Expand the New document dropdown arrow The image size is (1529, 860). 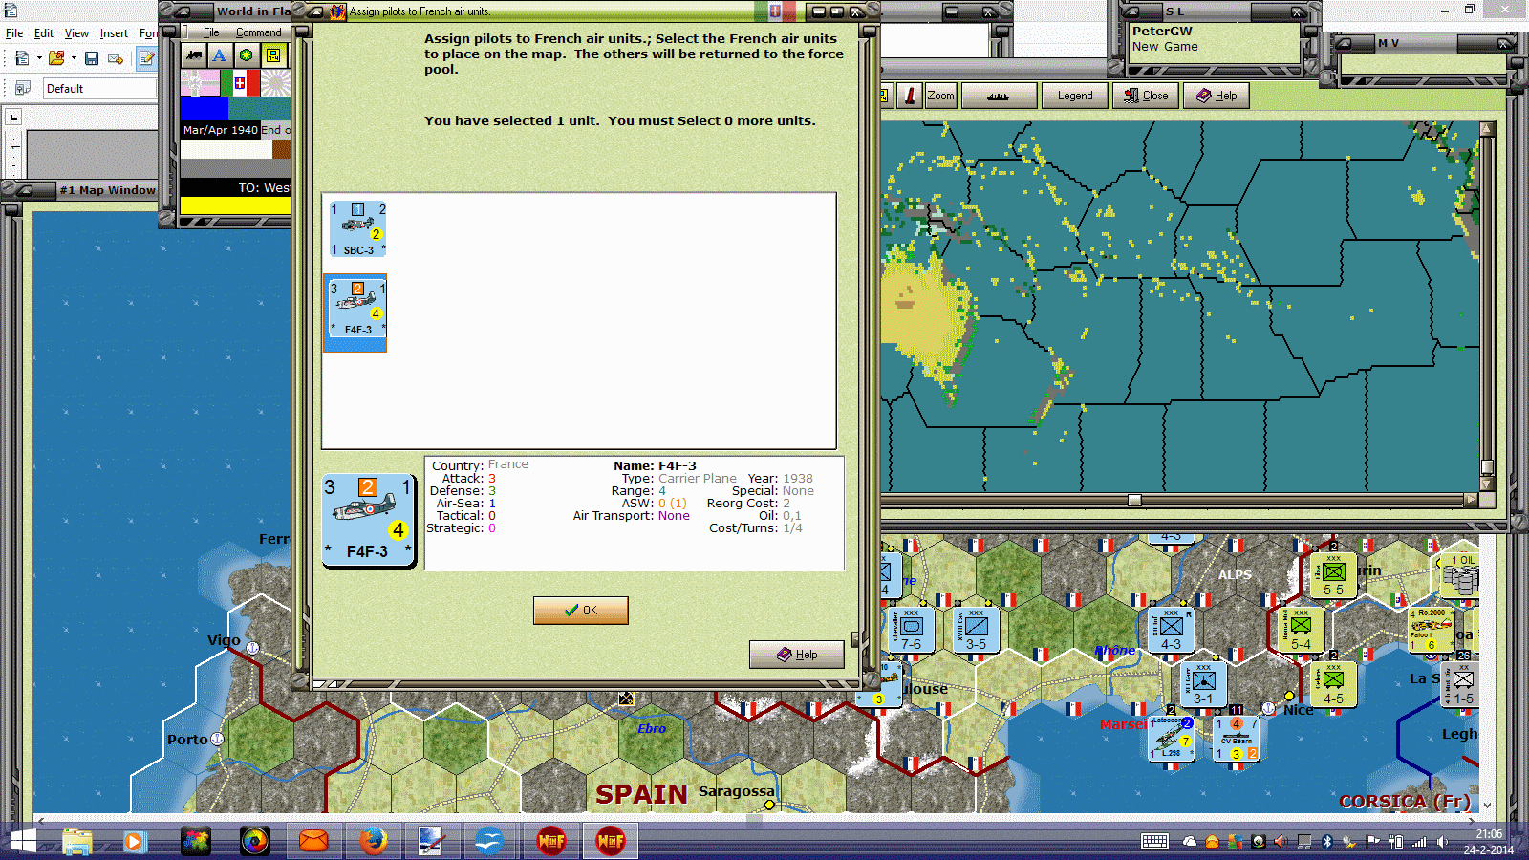(x=39, y=58)
